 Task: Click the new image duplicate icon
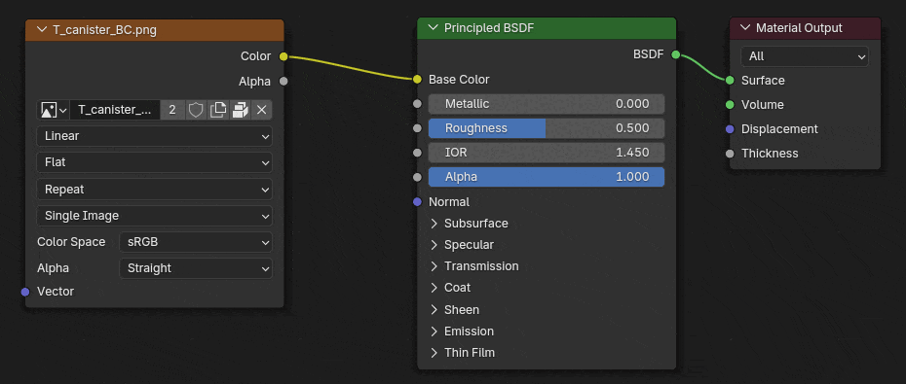click(218, 110)
